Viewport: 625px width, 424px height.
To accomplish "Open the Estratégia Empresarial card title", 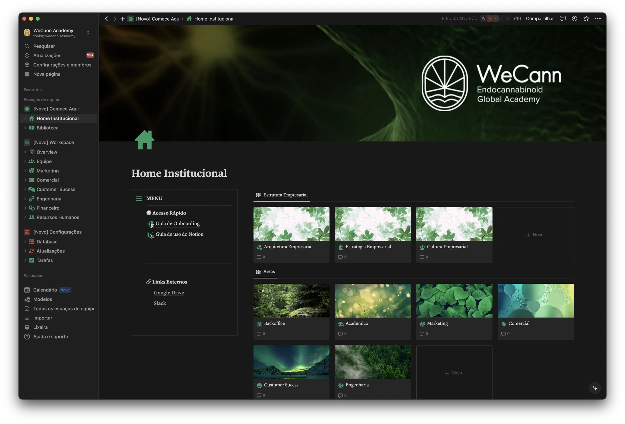I will [x=368, y=247].
